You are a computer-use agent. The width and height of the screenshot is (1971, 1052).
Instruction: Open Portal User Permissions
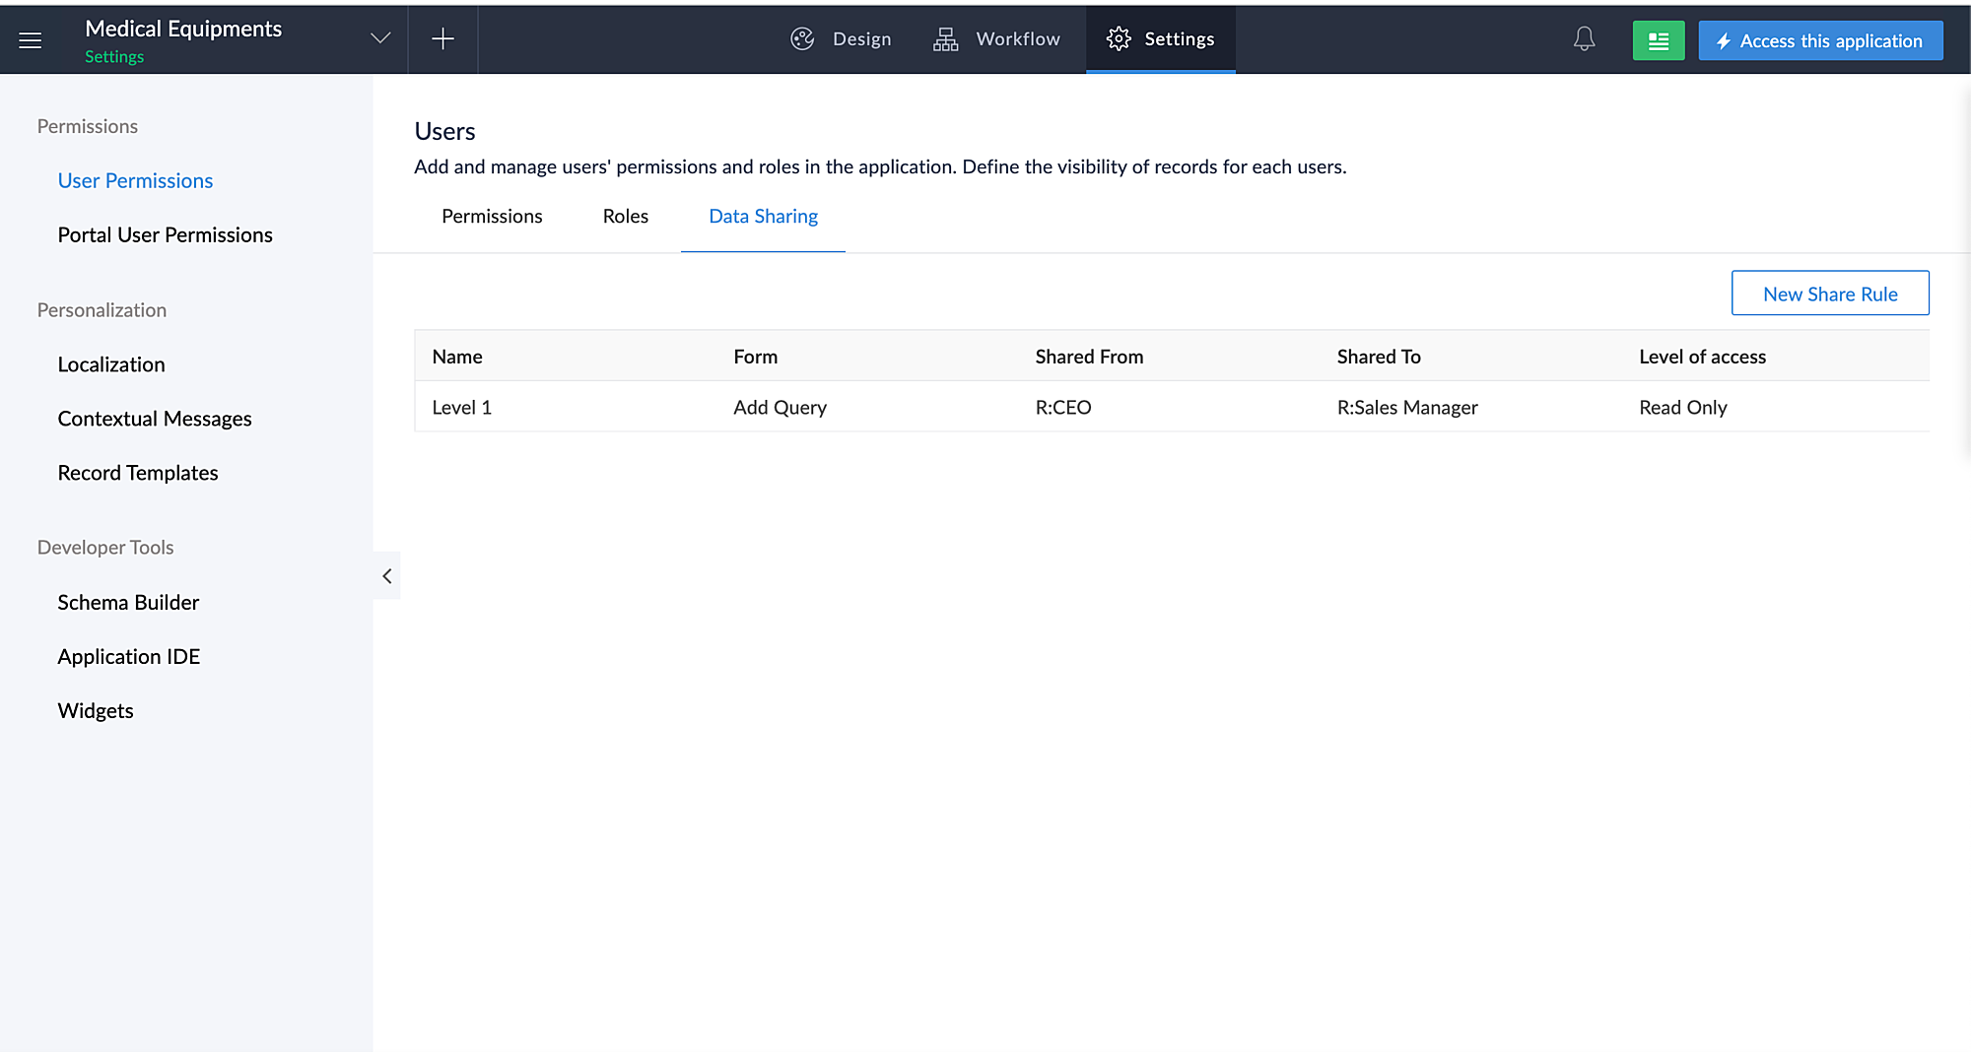(165, 235)
